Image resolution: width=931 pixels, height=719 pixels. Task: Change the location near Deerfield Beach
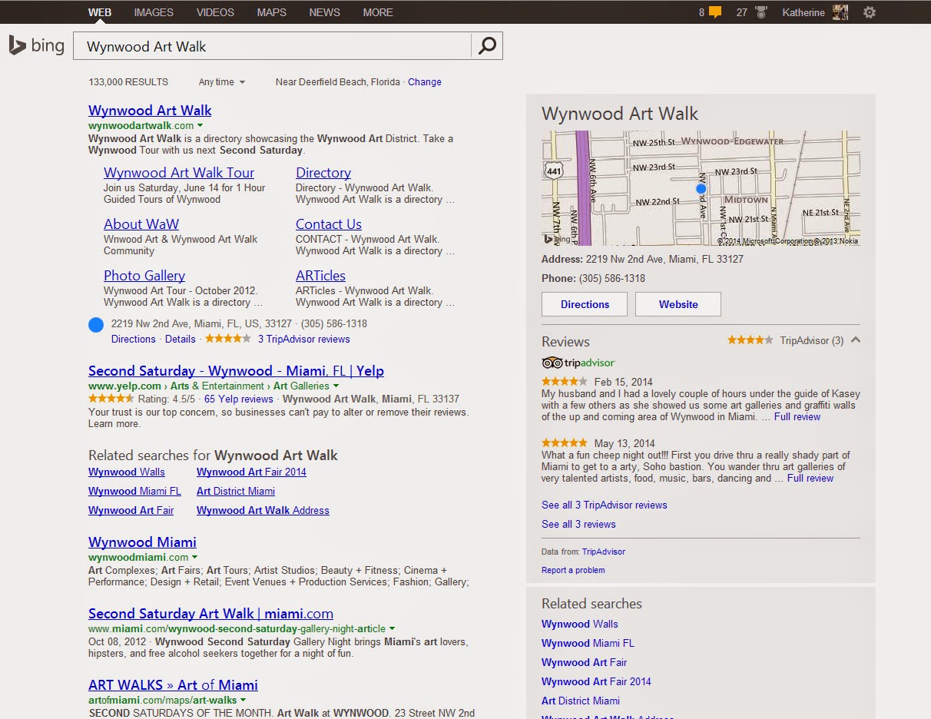coord(425,82)
